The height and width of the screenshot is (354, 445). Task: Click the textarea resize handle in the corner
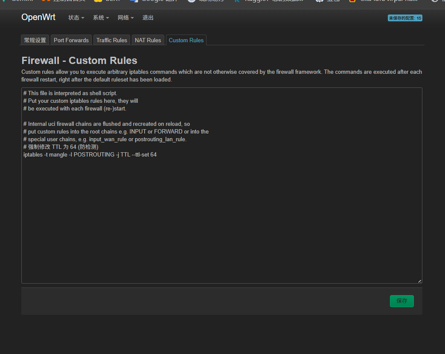point(419,281)
